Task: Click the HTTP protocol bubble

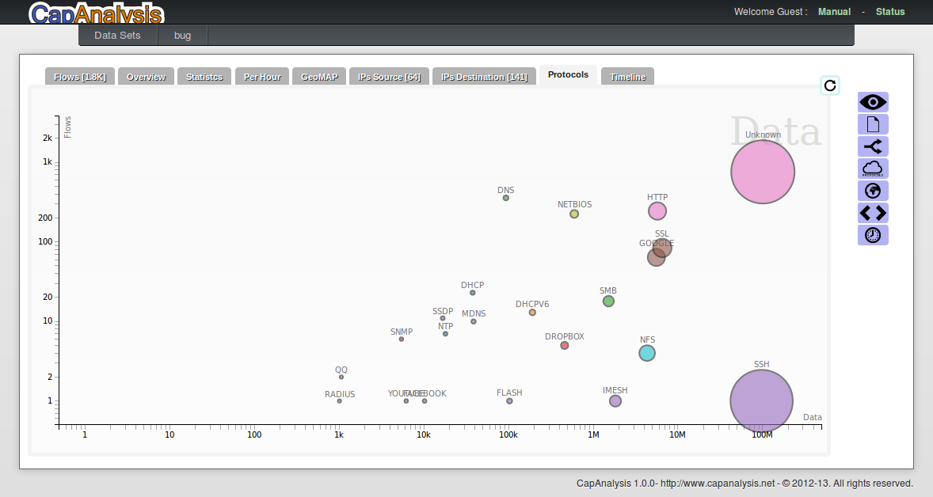Action: (x=657, y=211)
